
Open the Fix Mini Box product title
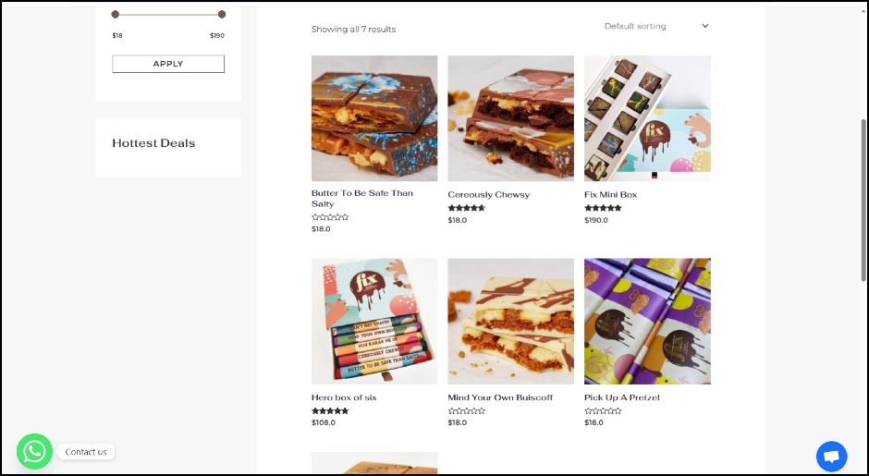click(611, 194)
